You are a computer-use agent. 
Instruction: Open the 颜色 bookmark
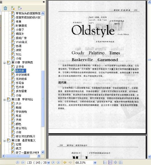click(18, 124)
